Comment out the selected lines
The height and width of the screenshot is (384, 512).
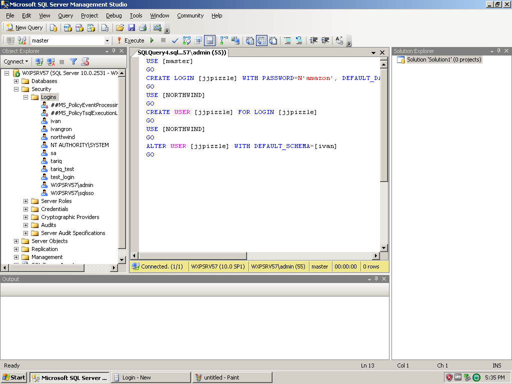coord(287,40)
